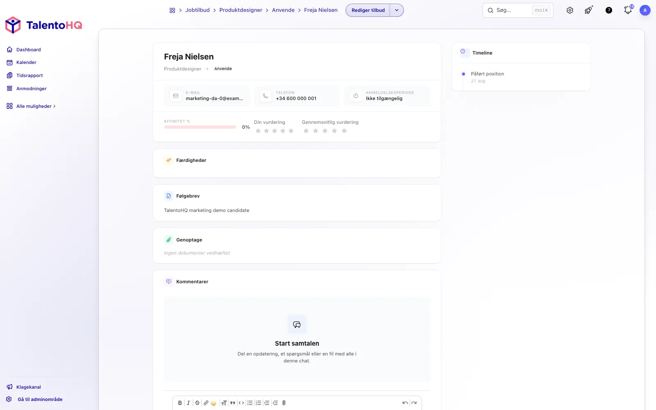This screenshot has height=410, width=656.
Task: Insert a blockquote in the comment
Action: (232, 403)
